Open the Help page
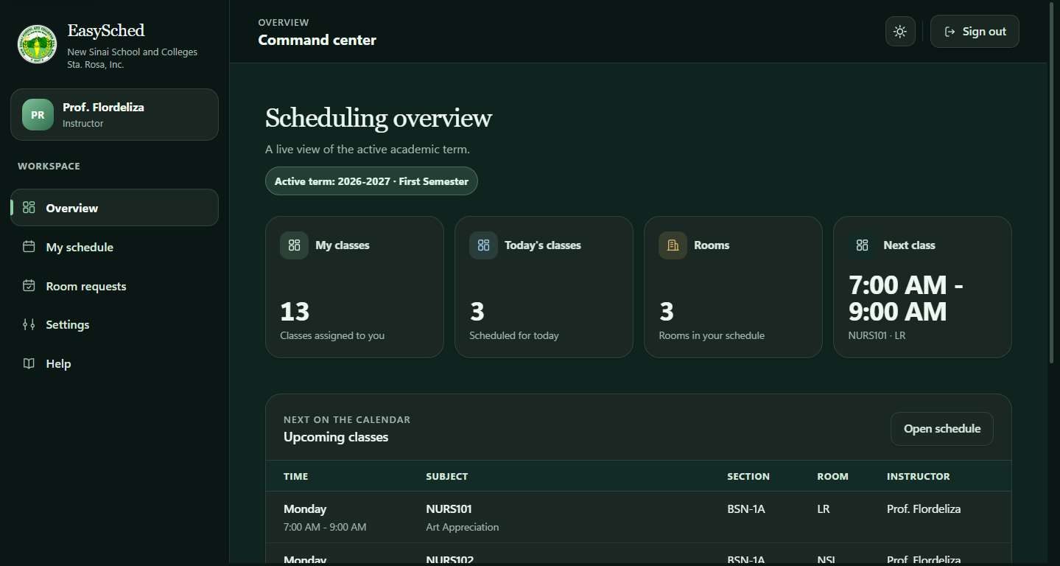The width and height of the screenshot is (1060, 566). (114, 363)
